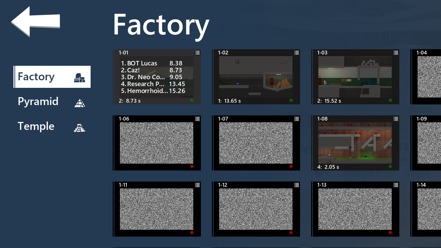Image resolution: width=441 pixels, height=248 pixels.
Task: Choose the locked level 1-11 static thumbnail
Action: tap(156, 209)
